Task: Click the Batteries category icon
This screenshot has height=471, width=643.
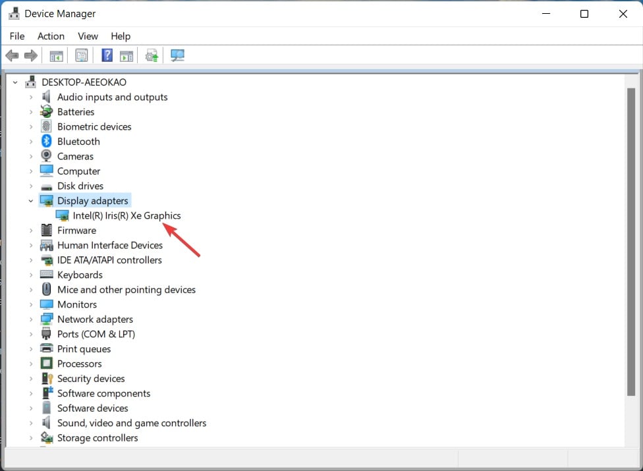Action: coord(46,111)
